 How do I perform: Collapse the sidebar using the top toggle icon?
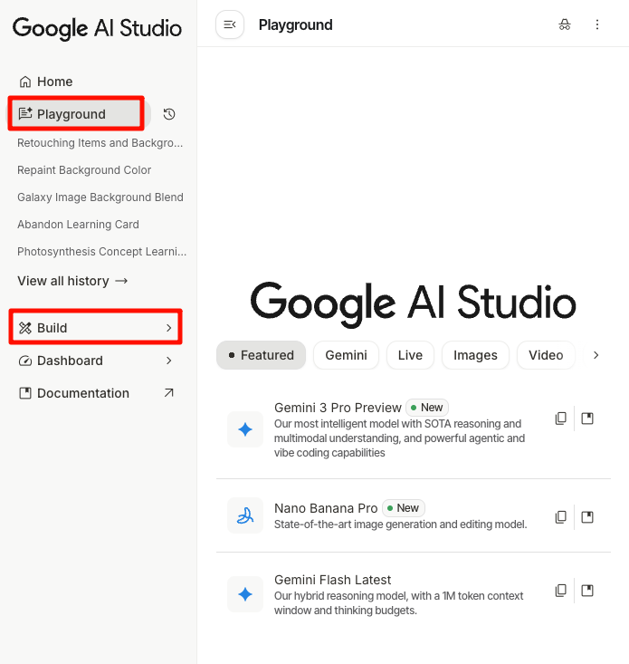pyautogui.click(x=230, y=24)
